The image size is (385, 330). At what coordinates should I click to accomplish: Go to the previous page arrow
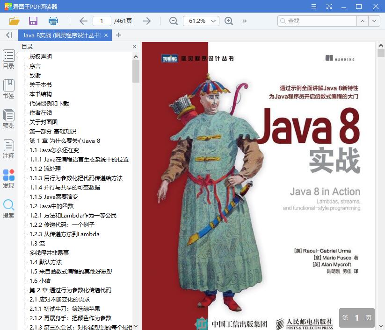pos(83,21)
